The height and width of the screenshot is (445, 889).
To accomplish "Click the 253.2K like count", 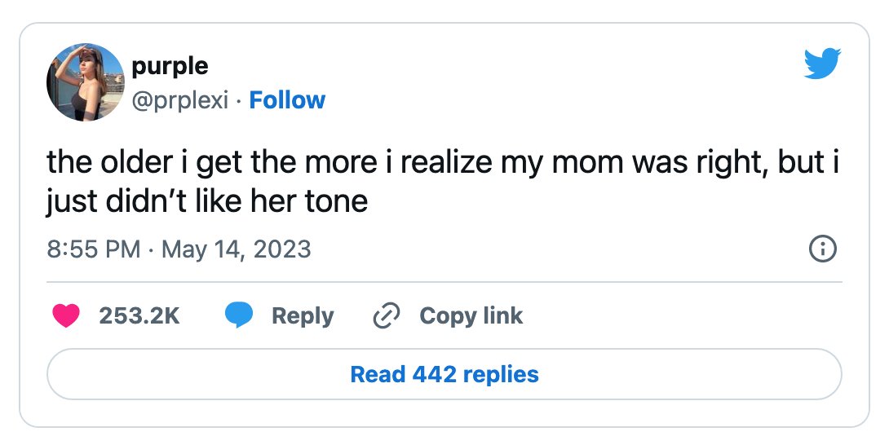I will 139,315.
